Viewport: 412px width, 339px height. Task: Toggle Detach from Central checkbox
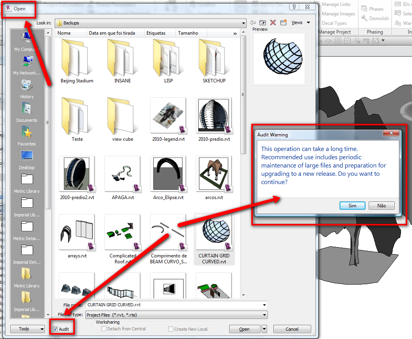pyautogui.click(x=104, y=329)
